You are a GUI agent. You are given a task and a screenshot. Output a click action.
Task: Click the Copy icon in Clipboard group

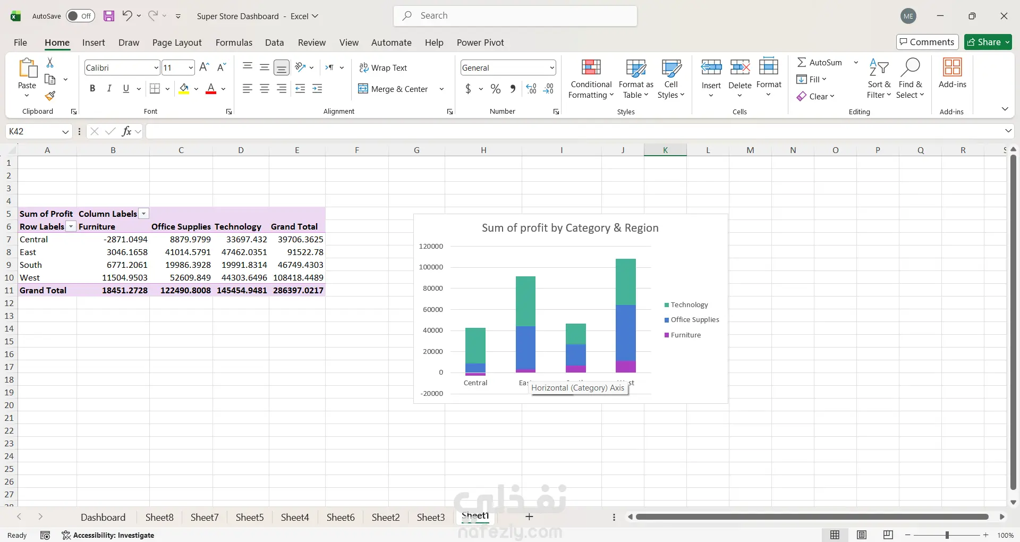50,80
